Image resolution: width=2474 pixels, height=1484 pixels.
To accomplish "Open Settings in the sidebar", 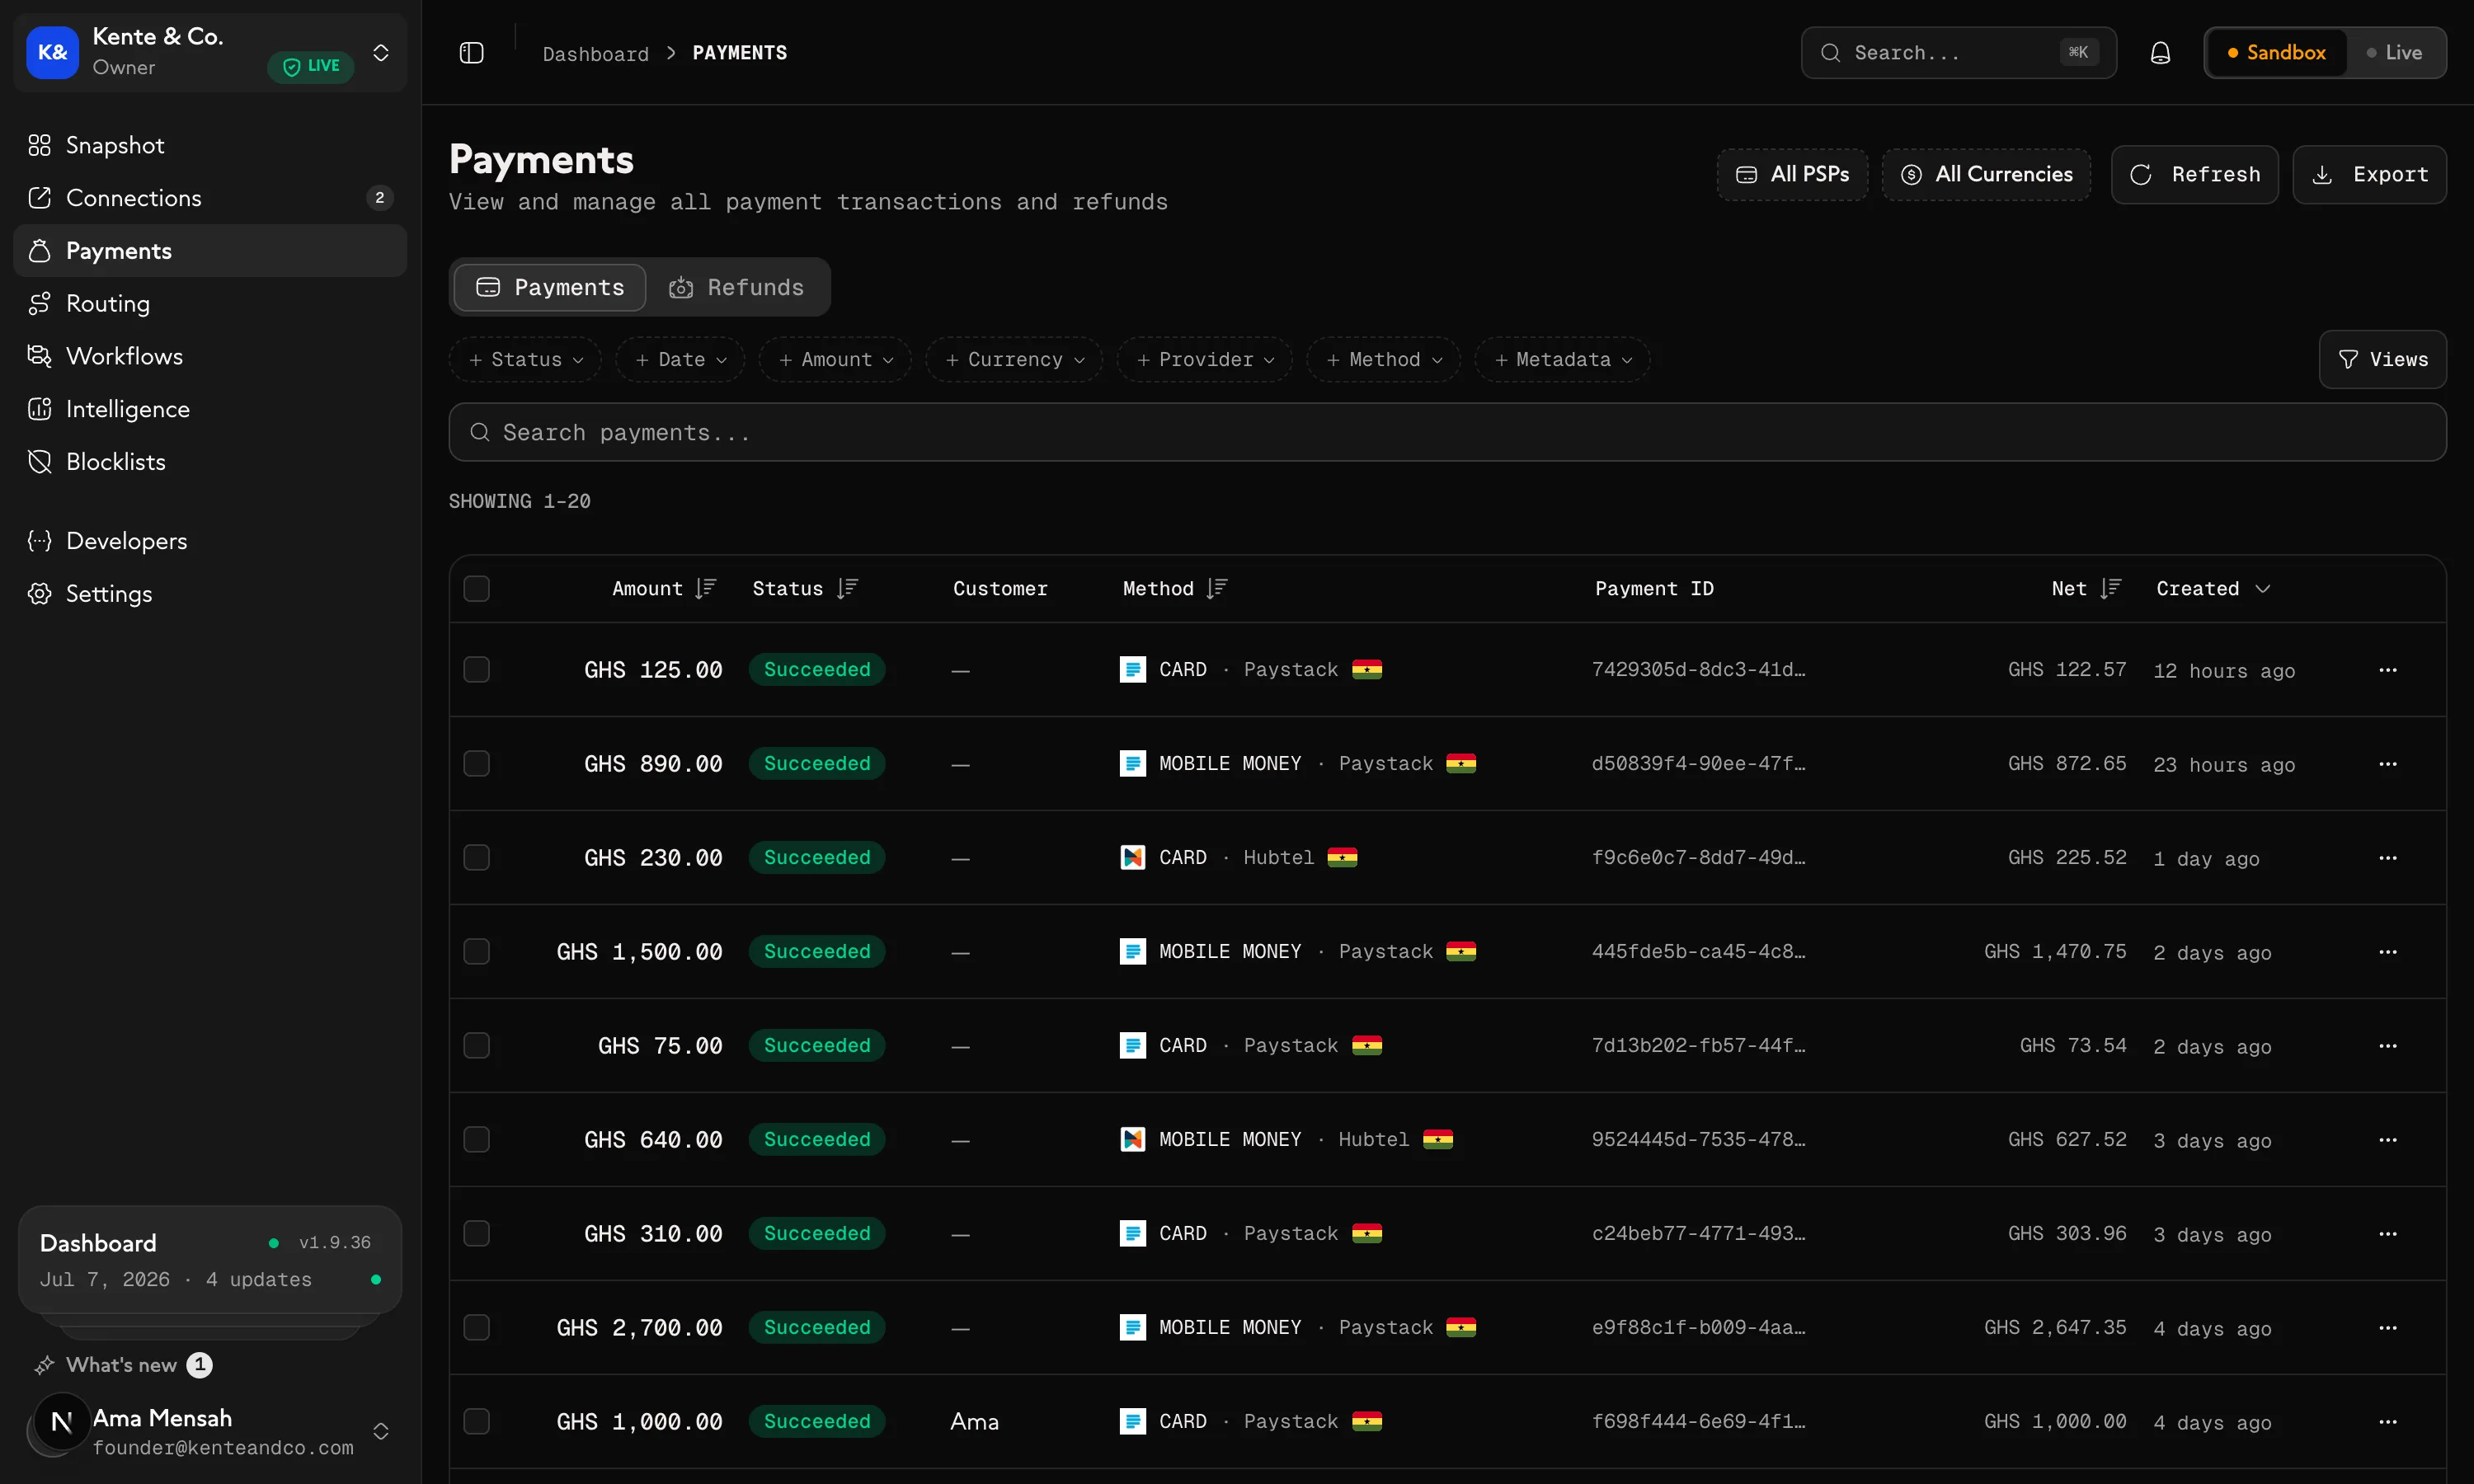I will pos(210,594).
